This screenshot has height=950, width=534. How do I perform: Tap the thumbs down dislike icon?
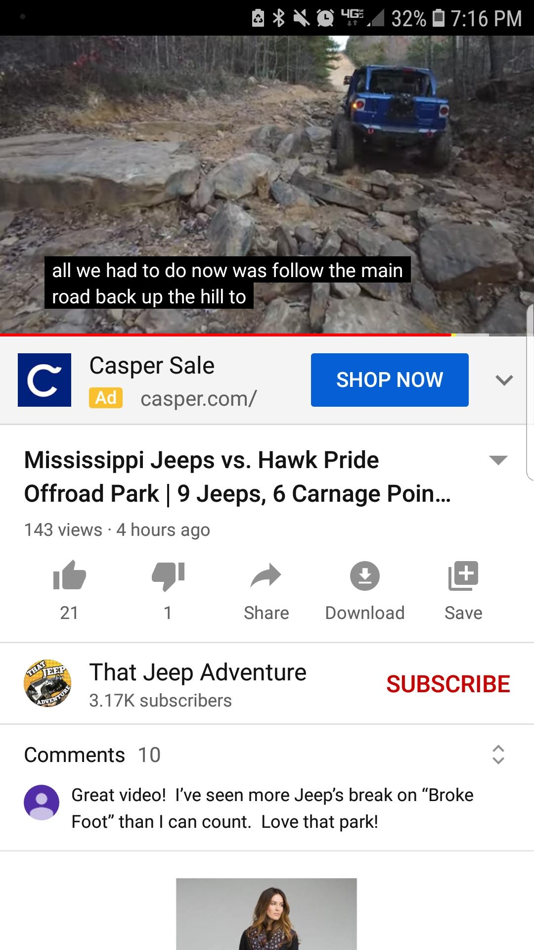pyautogui.click(x=168, y=576)
